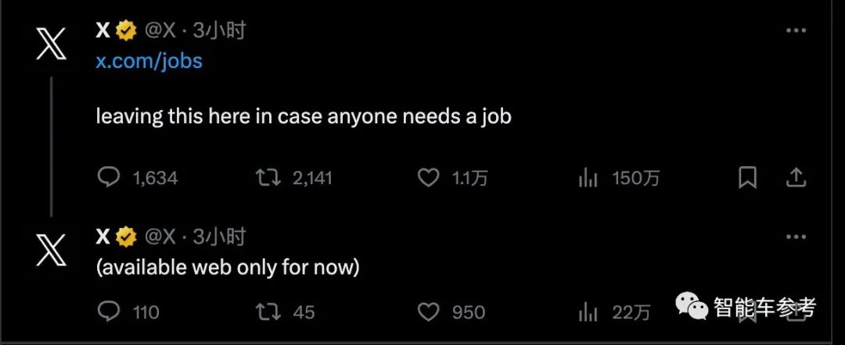Image resolution: width=845 pixels, height=345 pixels.
Task: Open more options on first post
Action: click(x=796, y=31)
